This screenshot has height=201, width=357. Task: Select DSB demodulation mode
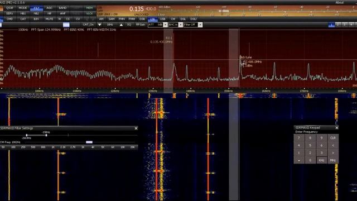142,19
